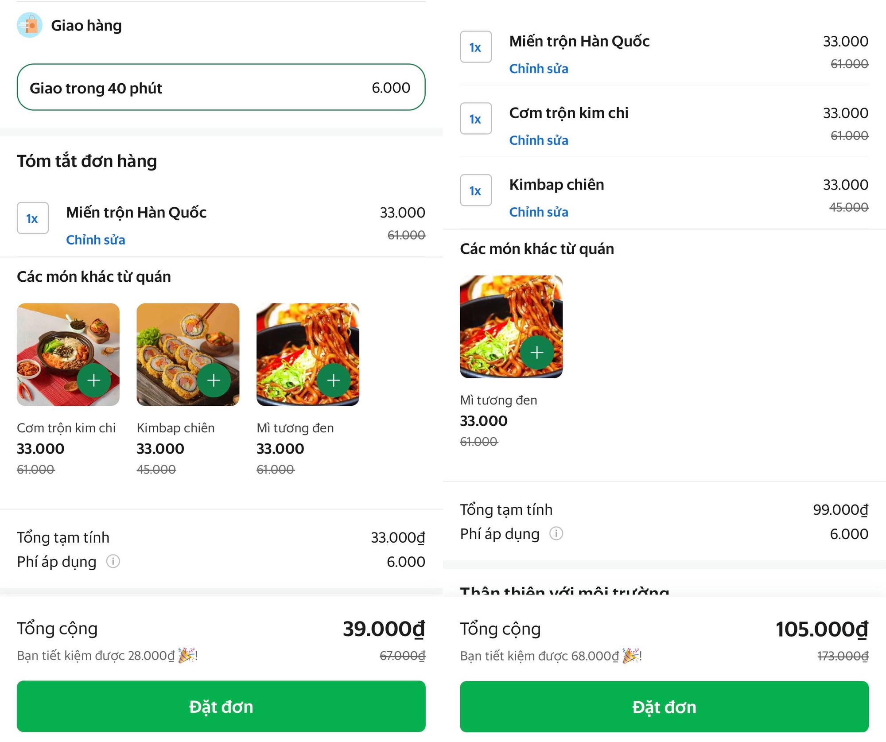Change quantity of Cơm trộn kim chi
Image resolution: width=886 pixels, height=742 pixels.
(x=476, y=118)
